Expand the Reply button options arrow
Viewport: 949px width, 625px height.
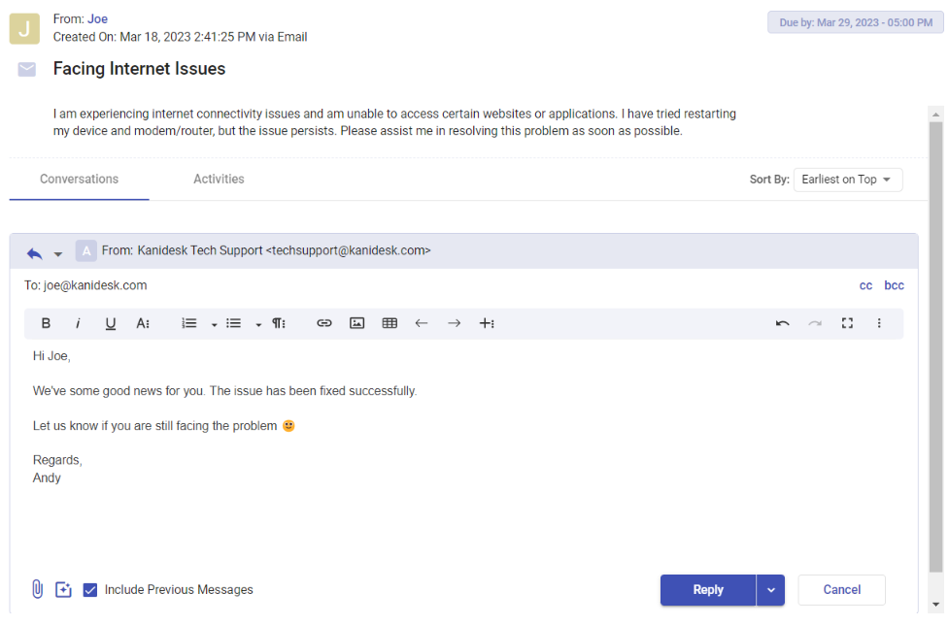coord(770,590)
